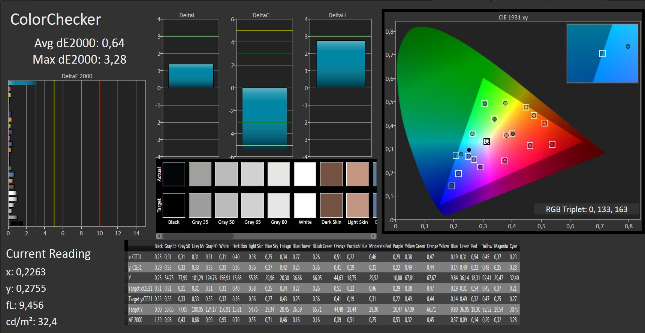Click the ΔE 2000 row label
This screenshot has width=645, height=333.
click(135, 320)
